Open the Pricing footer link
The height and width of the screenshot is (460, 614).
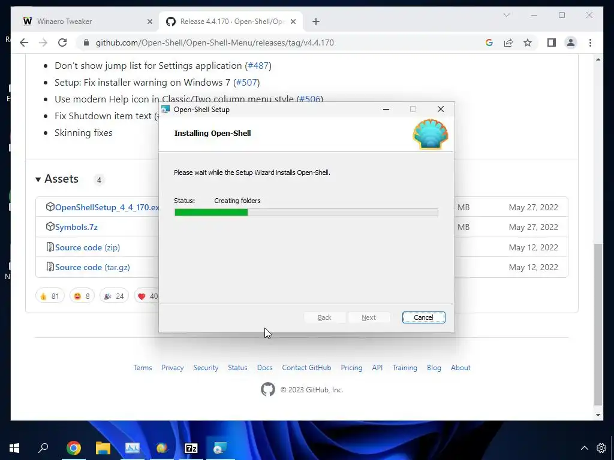coord(351,368)
